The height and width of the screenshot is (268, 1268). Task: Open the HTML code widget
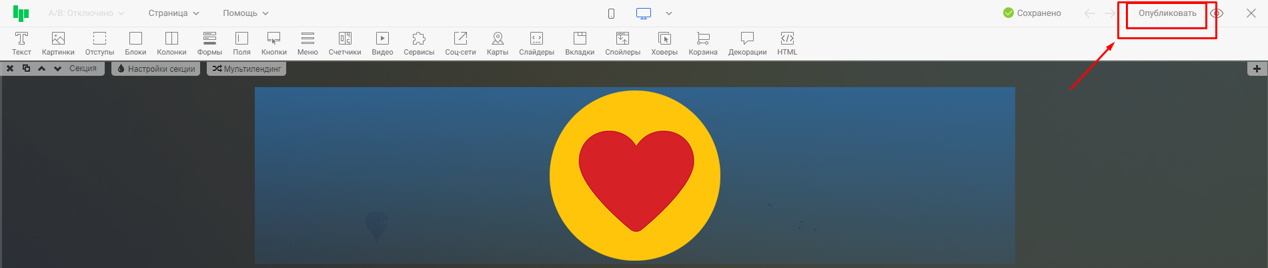point(787,43)
